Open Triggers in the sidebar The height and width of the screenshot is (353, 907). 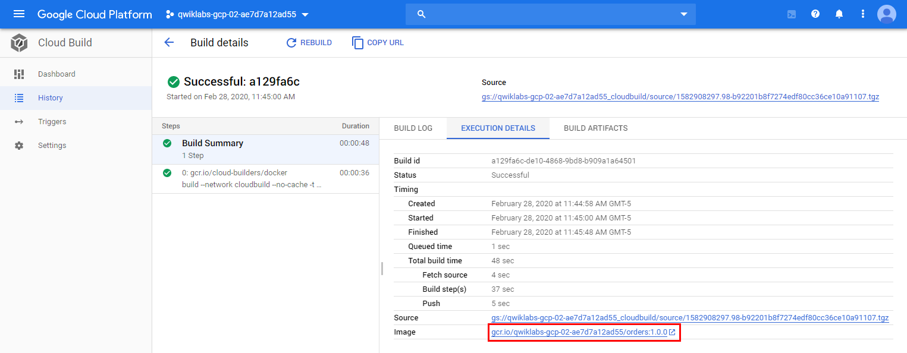[x=76, y=122]
